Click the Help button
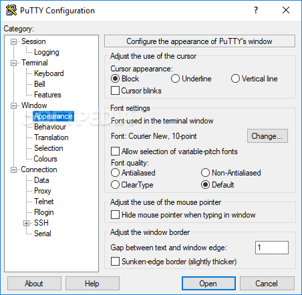Screen dimensions: 302x295 coord(92,284)
